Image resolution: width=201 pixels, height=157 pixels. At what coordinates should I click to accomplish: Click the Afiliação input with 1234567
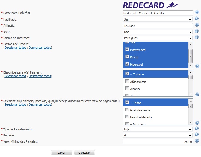[x=158, y=25]
